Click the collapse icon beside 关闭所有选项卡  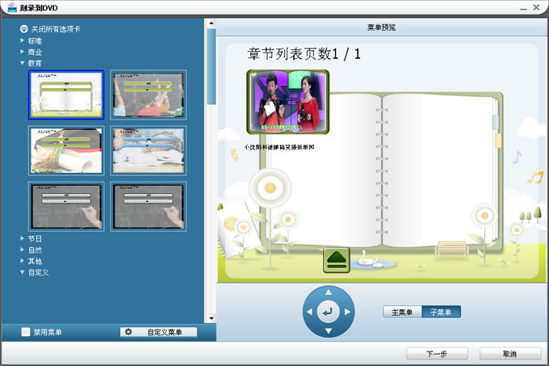click(x=23, y=29)
